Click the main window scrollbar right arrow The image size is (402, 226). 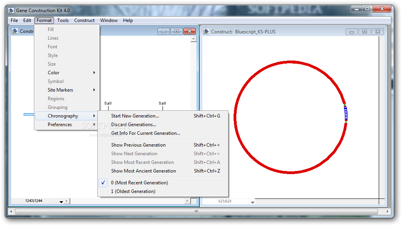pyautogui.click(x=388, y=212)
